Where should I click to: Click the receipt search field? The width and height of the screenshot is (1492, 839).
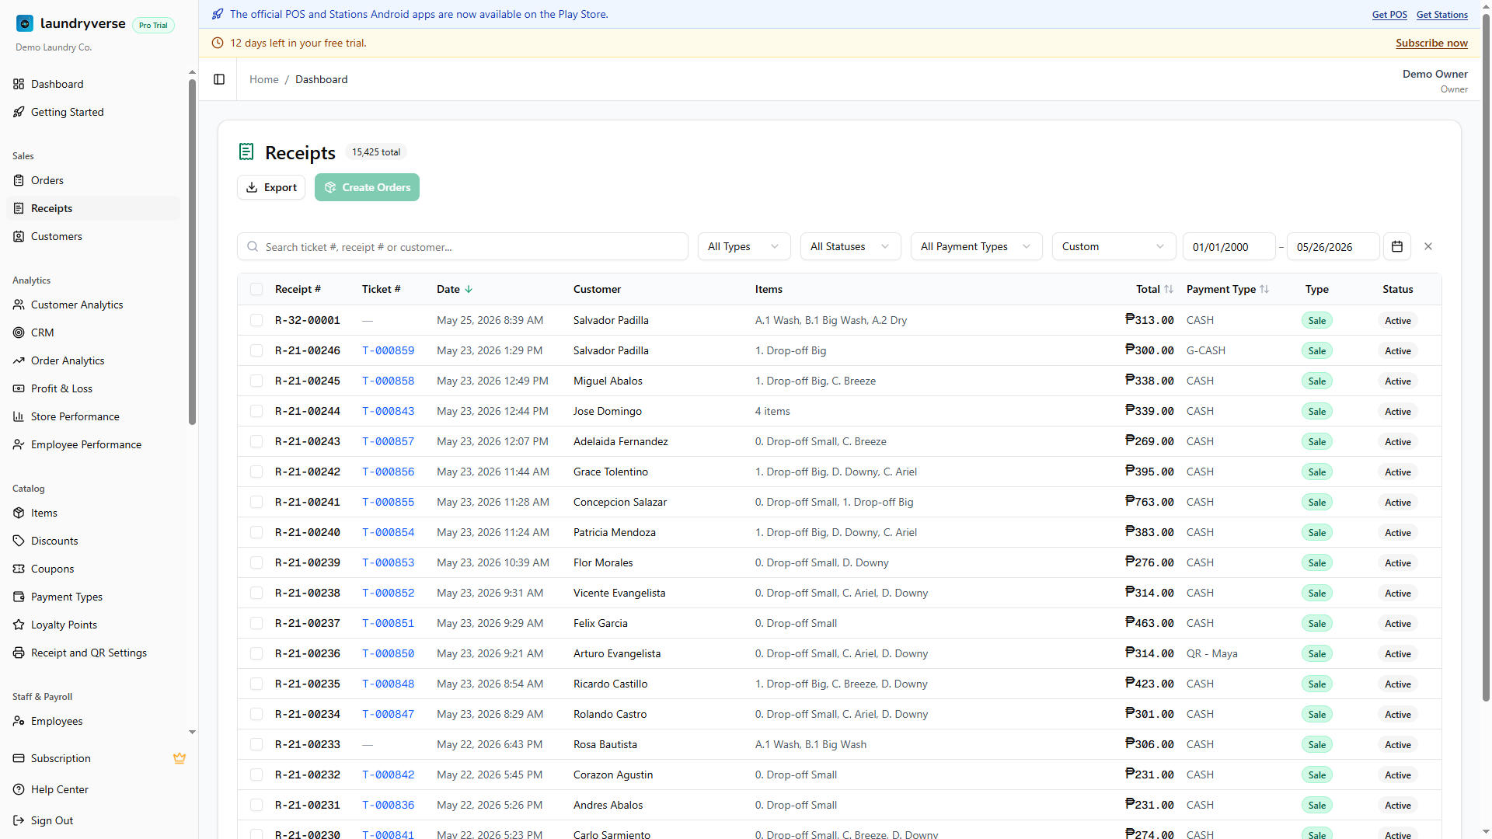pos(462,246)
